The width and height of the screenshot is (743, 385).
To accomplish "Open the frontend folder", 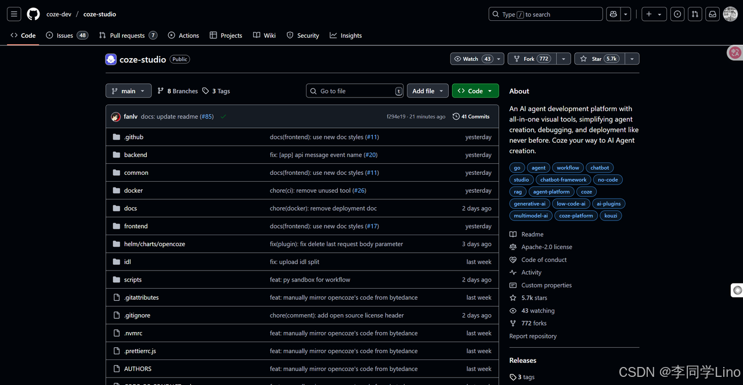I will point(136,226).
